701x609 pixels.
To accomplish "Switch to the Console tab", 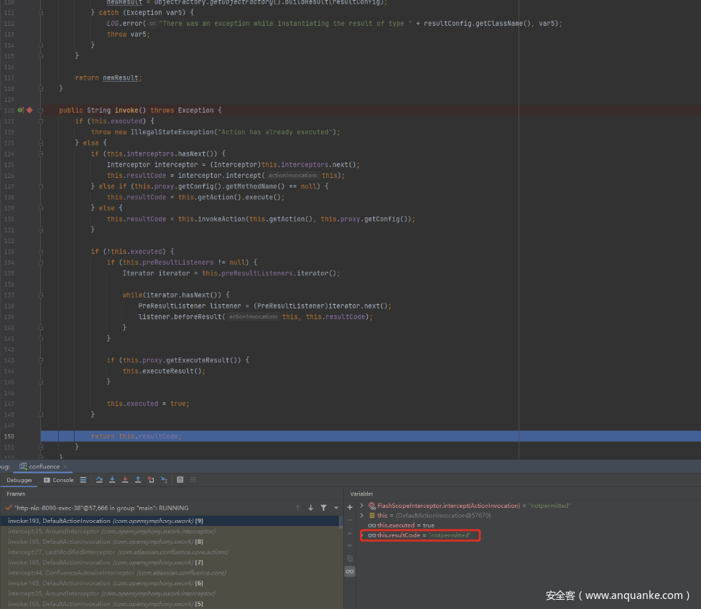I will 58,480.
